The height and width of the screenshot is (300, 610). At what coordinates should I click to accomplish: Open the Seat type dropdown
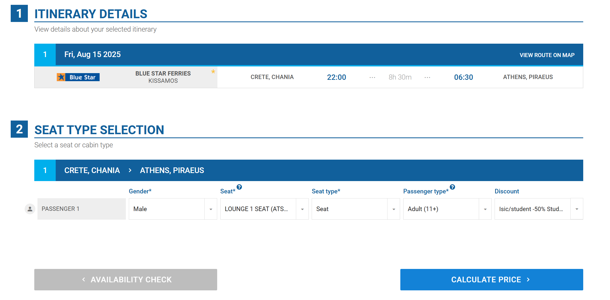[x=356, y=209]
